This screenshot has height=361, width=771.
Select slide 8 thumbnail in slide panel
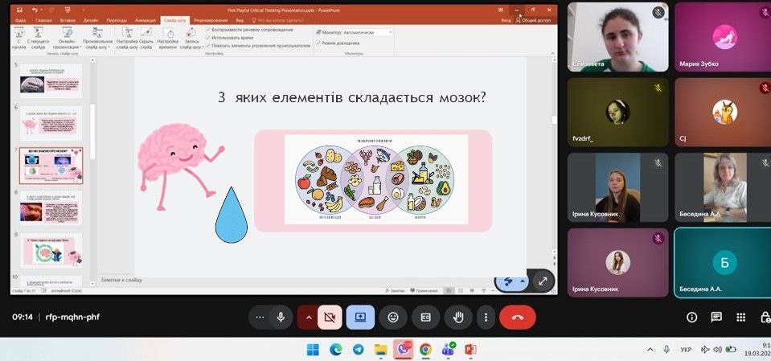(x=51, y=207)
